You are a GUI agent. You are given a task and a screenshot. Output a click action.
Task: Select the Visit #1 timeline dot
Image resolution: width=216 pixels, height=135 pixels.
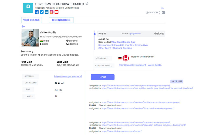(x=95, y=34)
